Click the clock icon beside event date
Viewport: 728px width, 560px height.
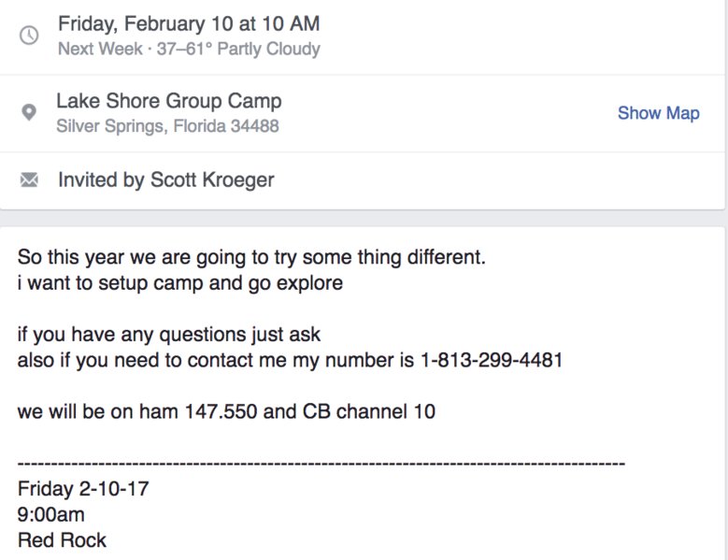pyautogui.click(x=29, y=36)
